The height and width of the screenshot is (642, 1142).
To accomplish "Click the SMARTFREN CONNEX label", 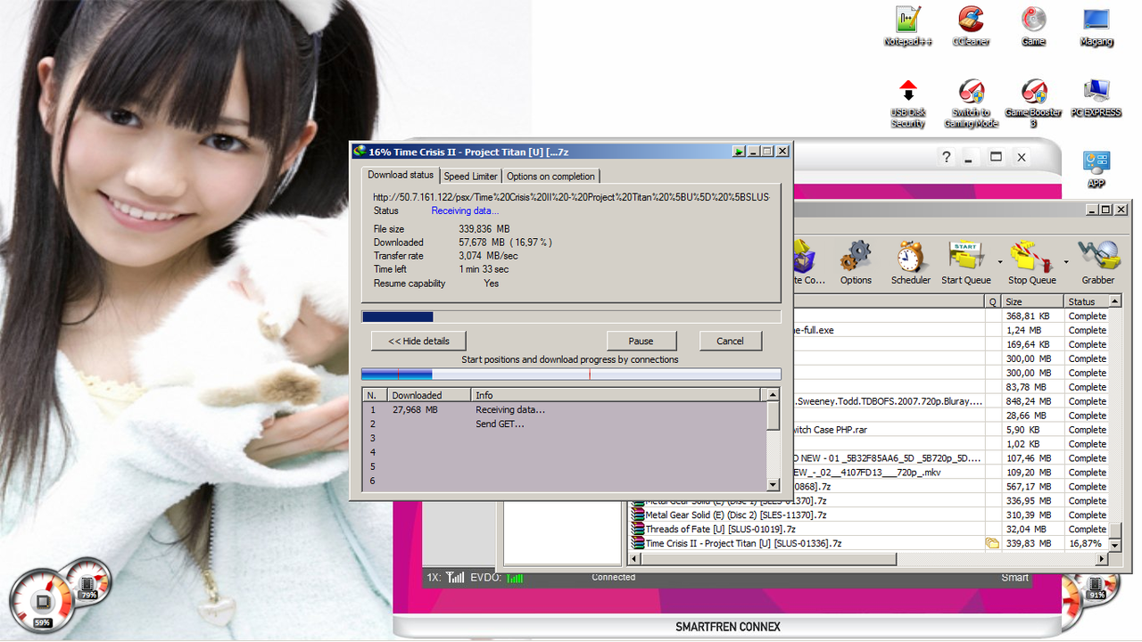I will pos(728,627).
